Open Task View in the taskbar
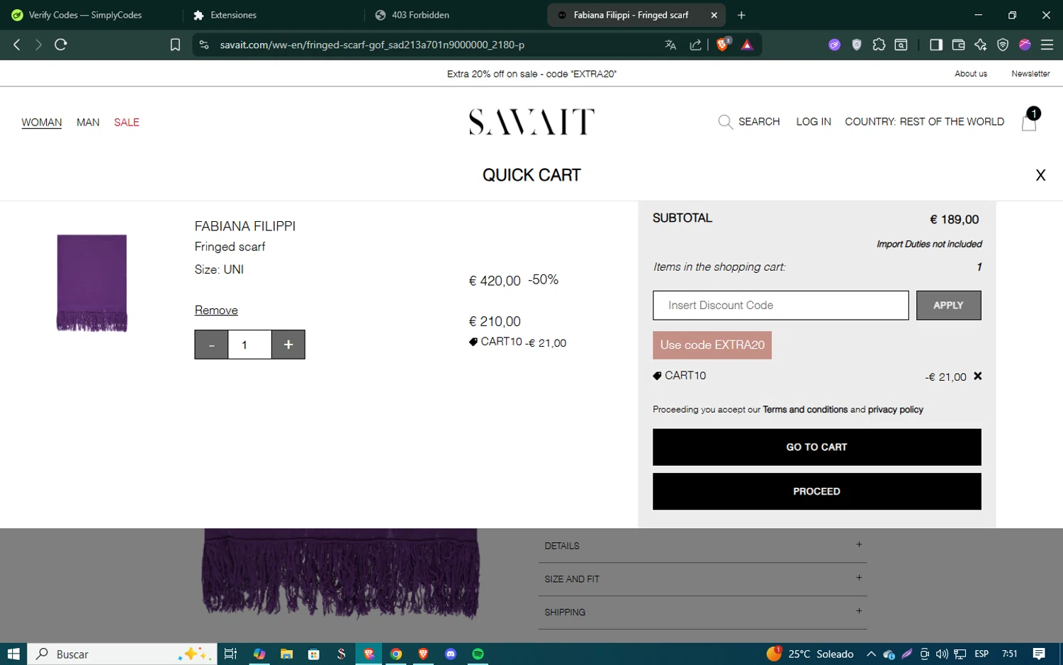1063x665 pixels. click(x=230, y=654)
